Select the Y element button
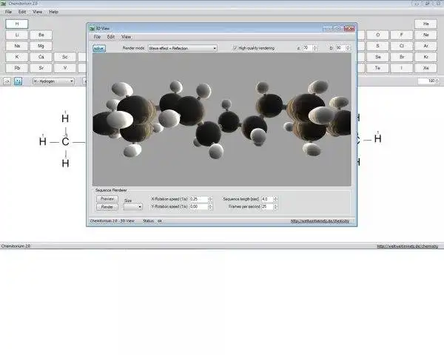The image size is (444, 355). tap(65, 68)
